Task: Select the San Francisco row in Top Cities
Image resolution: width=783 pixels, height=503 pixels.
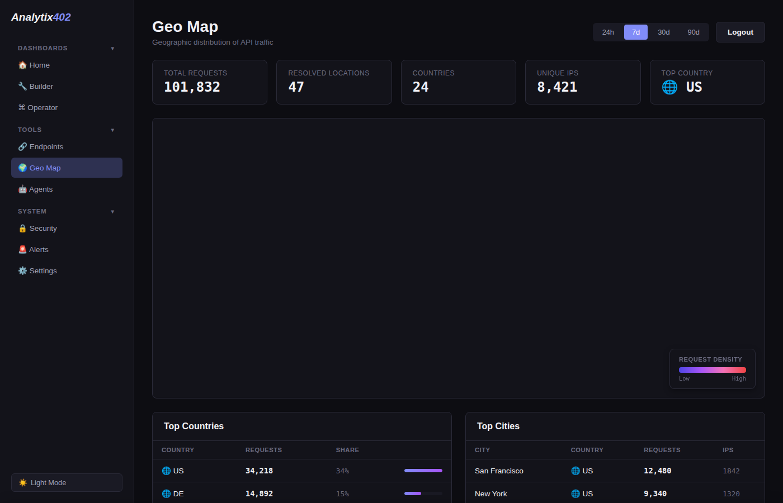Action: tap(499, 471)
